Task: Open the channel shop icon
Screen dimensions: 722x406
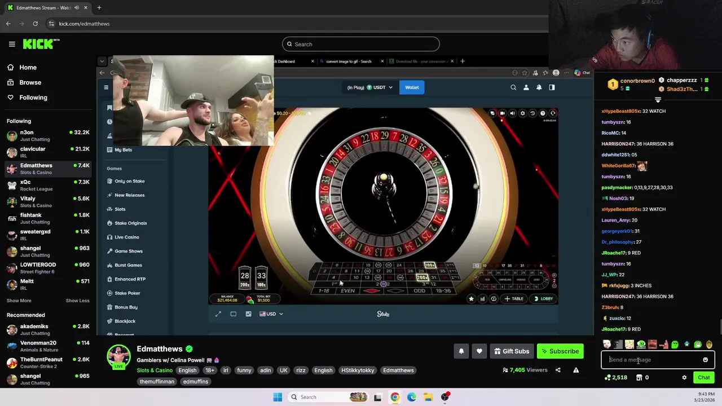Action: coord(639,378)
